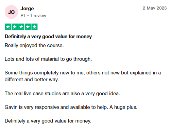Click the third green star
This screenshot has height=128, width=171.
point(21,27)
